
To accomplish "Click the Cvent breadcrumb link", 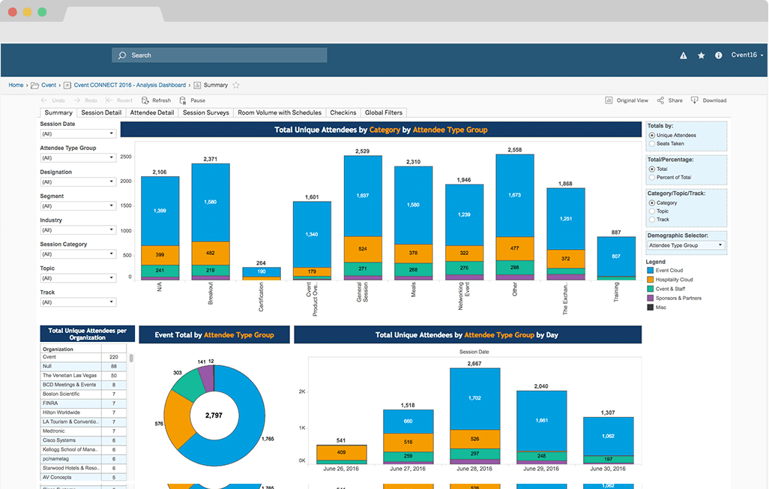I will pos(48,85).
